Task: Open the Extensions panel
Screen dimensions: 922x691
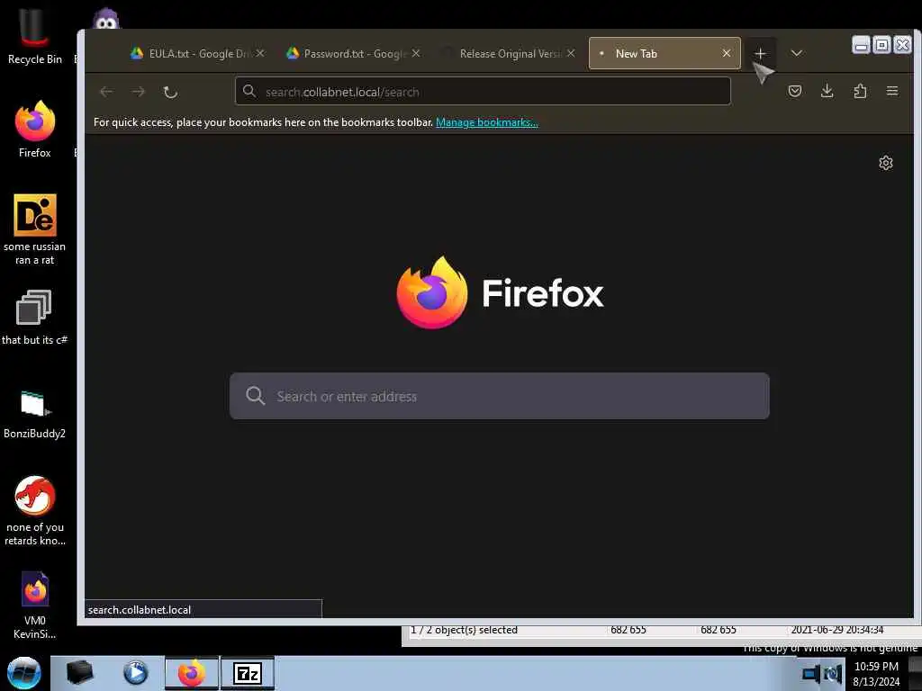Action: (860, 91)
